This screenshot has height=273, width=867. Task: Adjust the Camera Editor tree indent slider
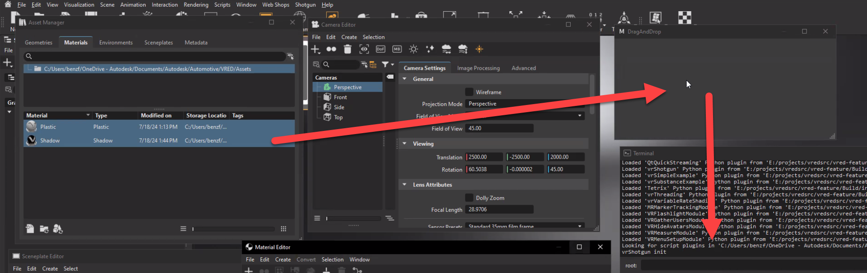(x=354, y=218)
